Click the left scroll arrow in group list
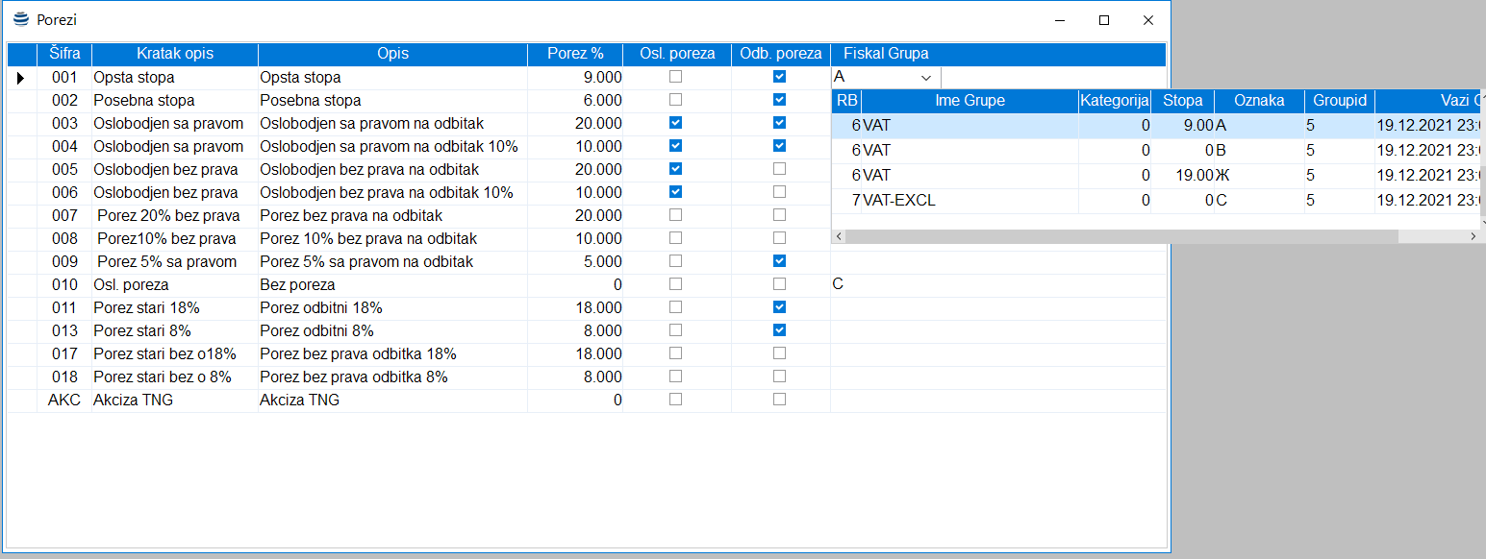Image resolution: width=1486 pixels, height=559 pixels. 838,236
